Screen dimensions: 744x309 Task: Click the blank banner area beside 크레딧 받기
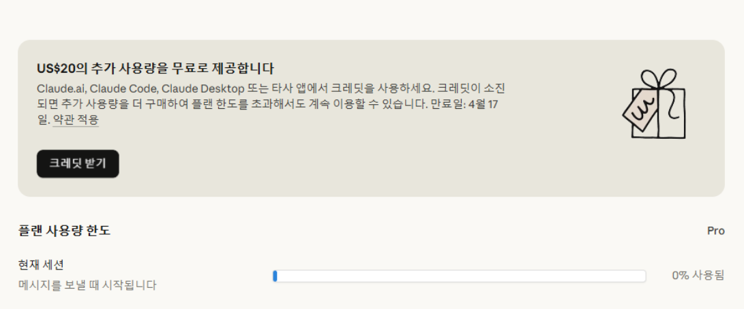(341, 163)
